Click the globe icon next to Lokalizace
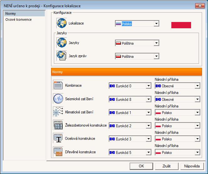Image resolution: width=208 pixels, height=174 pixels. [62, 23]
